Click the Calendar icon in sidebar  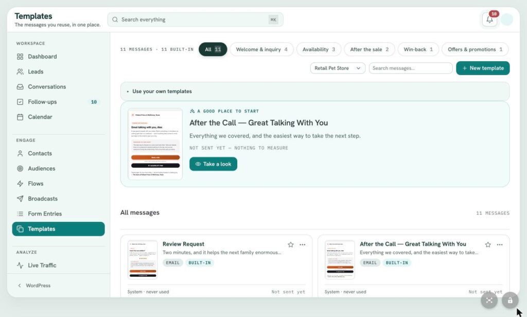[20, 117]
